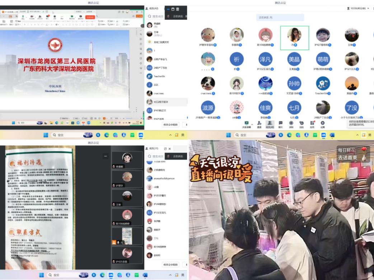Open three-dot menu on shared document view
Viewport: 374px width, 280px height.
[x=106, y=156]
